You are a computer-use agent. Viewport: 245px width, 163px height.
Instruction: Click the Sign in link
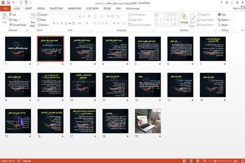[x=236, y=9]
